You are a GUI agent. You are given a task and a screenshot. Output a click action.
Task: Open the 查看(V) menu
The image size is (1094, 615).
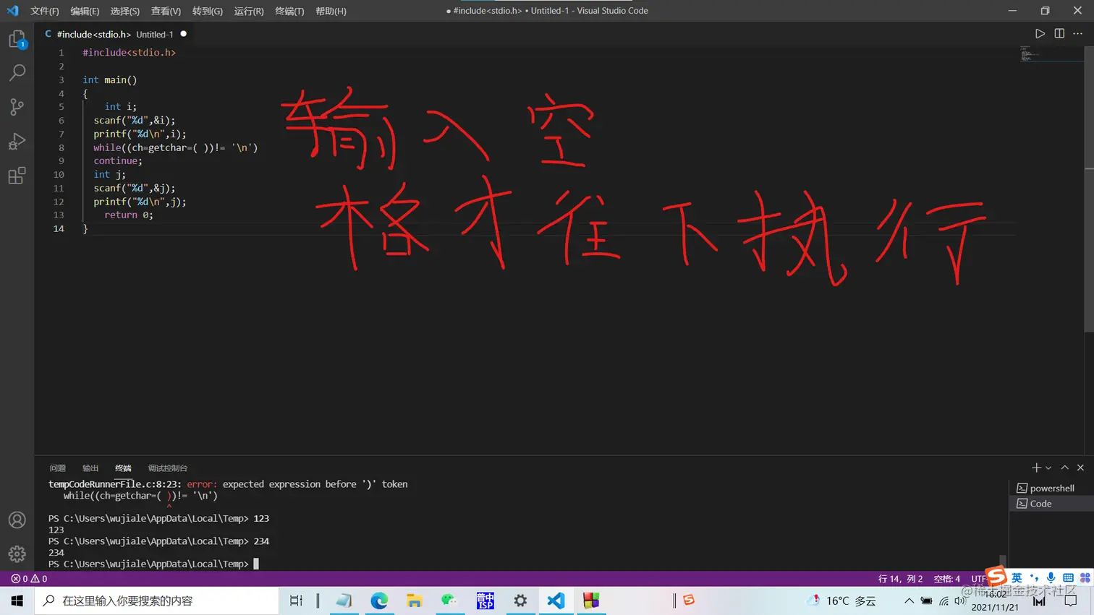[x=166, y=11]
